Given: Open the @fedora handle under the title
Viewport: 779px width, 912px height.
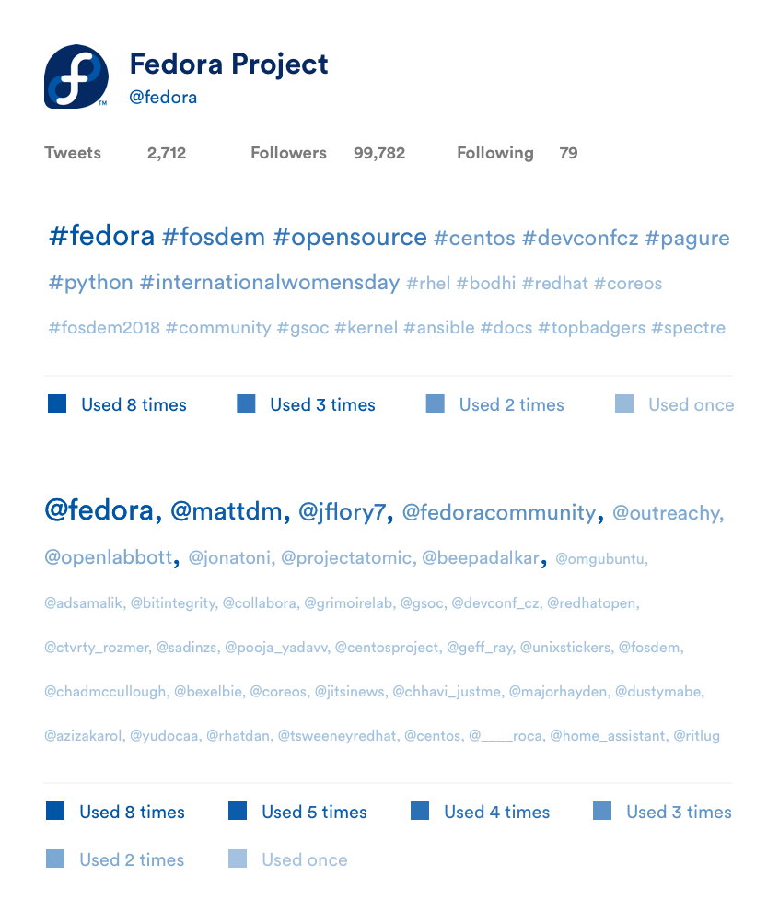Looking at the screenshot, I should pyautogui.click(x=163, y=97).
